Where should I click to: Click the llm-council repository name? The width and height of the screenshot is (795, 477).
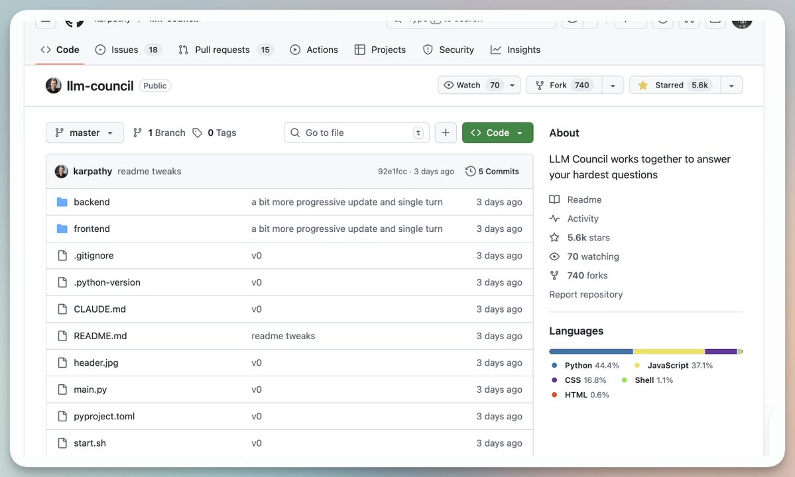(x=100, y=85)
